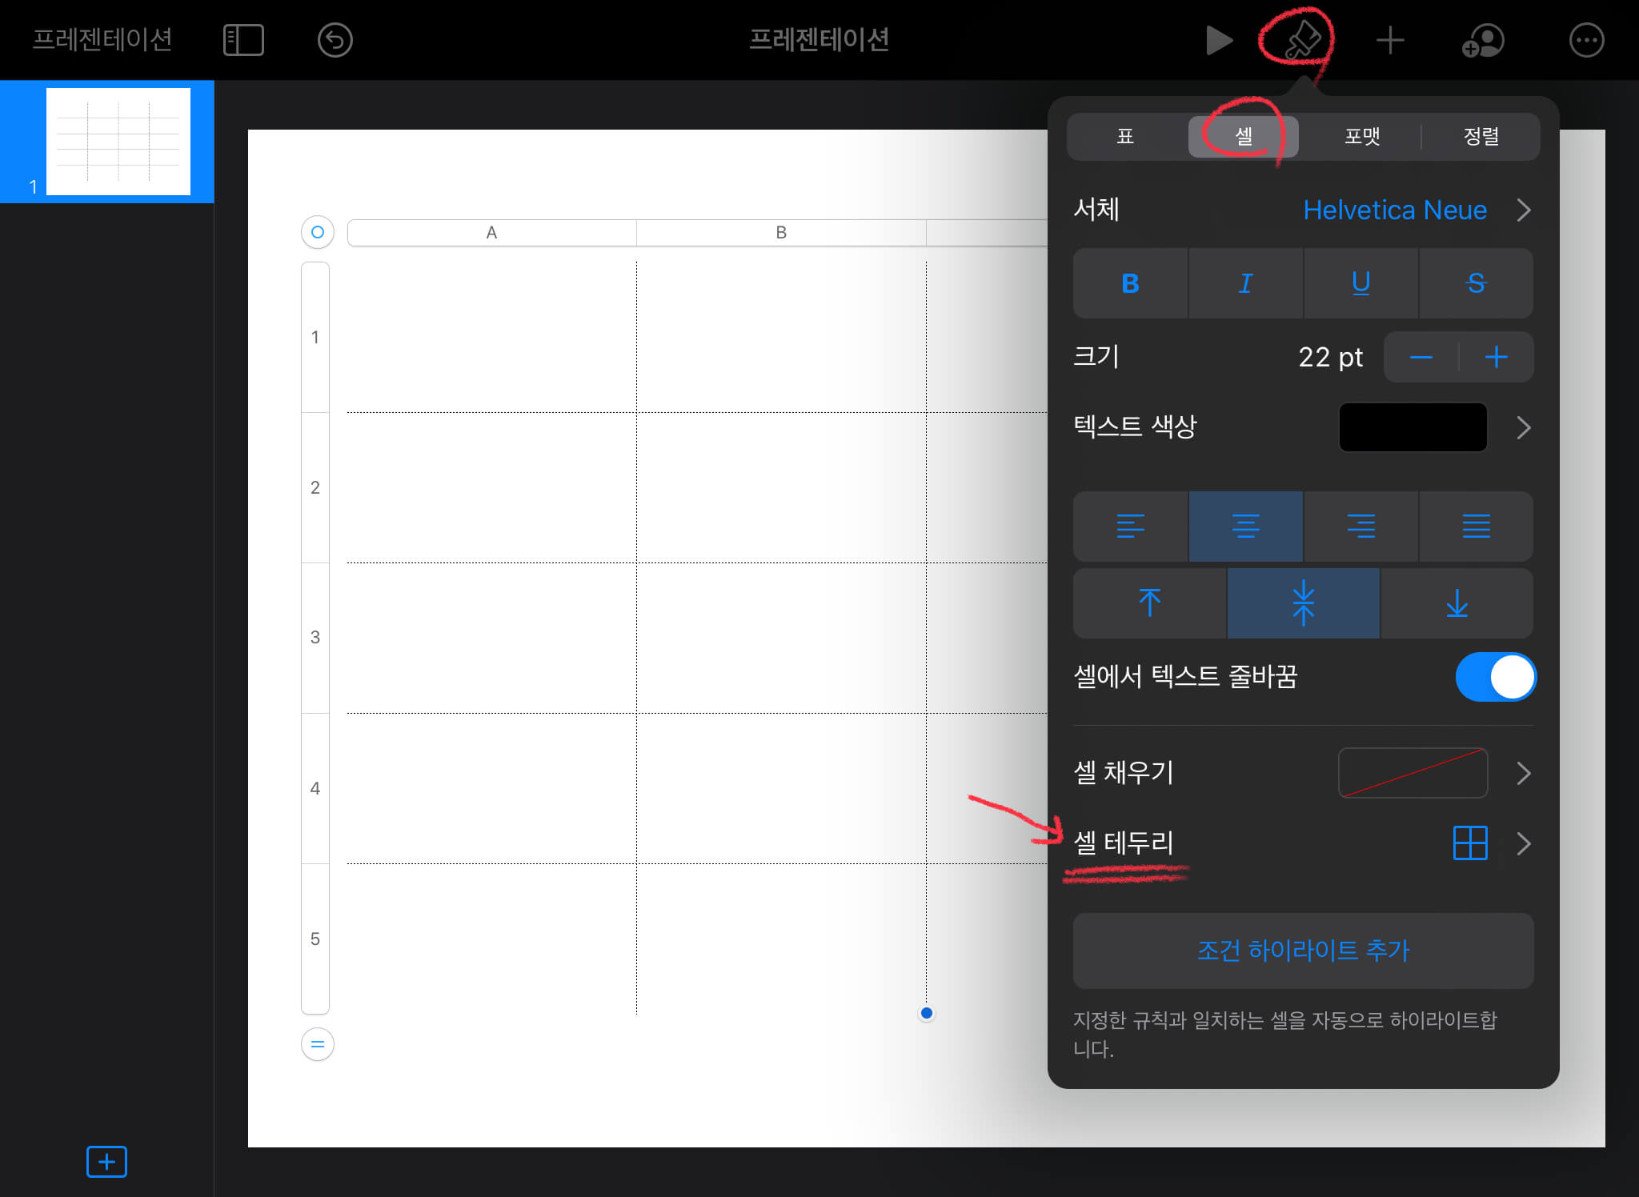
Task: Toggle the slide navigator sidebar icon
Action: pos(243,40)
